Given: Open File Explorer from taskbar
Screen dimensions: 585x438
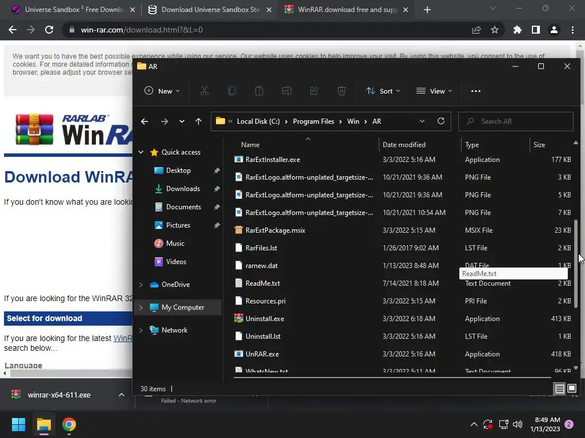Looking at the screenshot, I should [43, 424].
